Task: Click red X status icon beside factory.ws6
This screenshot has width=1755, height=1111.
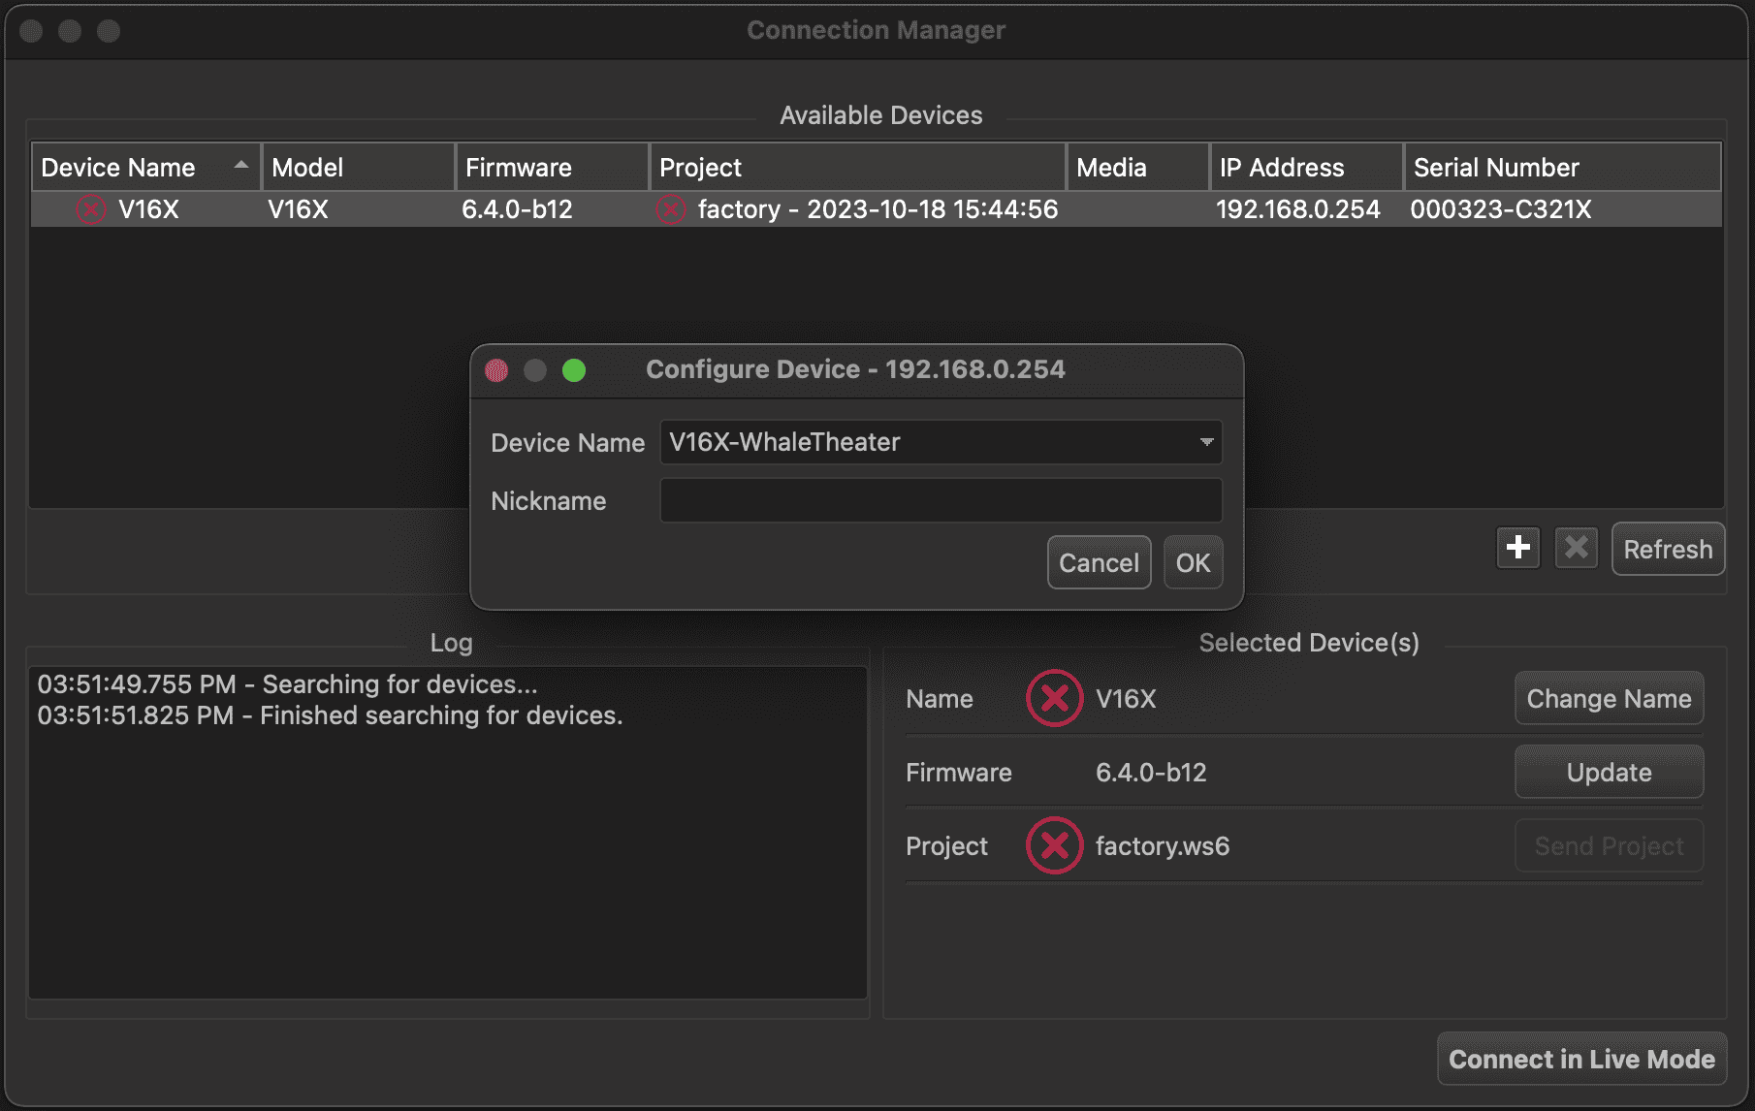Action: click(1054, 845)
